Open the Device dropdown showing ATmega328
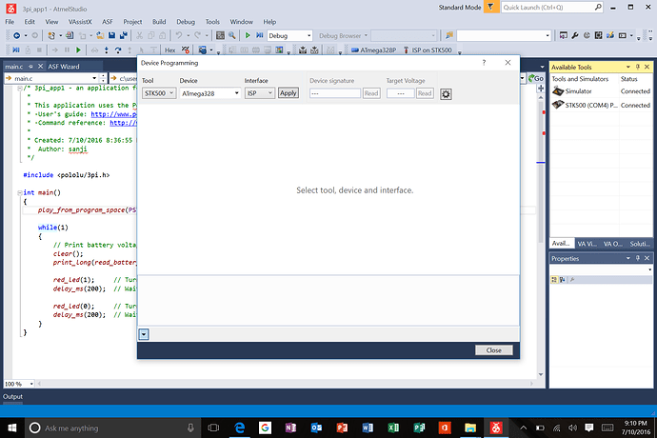657x438 pixels. (208, 93)
